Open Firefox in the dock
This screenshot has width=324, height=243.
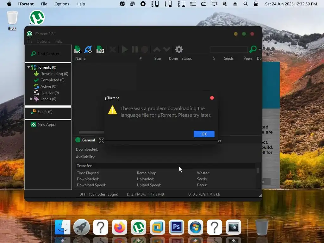click(x=119, y=227)
